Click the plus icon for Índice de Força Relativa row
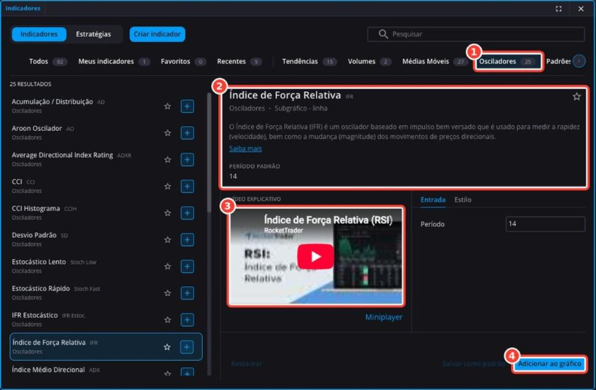 coord(187,347)
